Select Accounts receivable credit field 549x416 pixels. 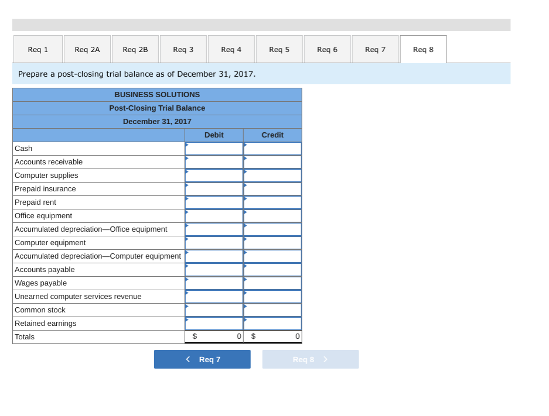pyautogui.click(x=272, y=162)
